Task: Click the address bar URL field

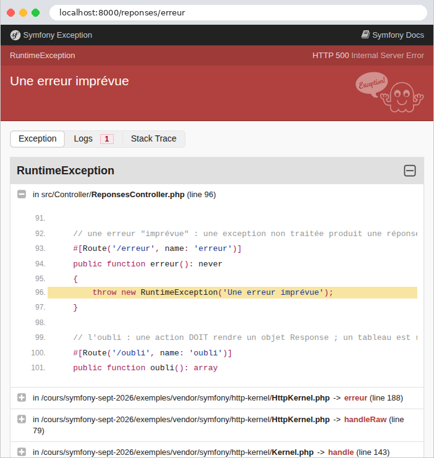Action: tap(238, 12)
